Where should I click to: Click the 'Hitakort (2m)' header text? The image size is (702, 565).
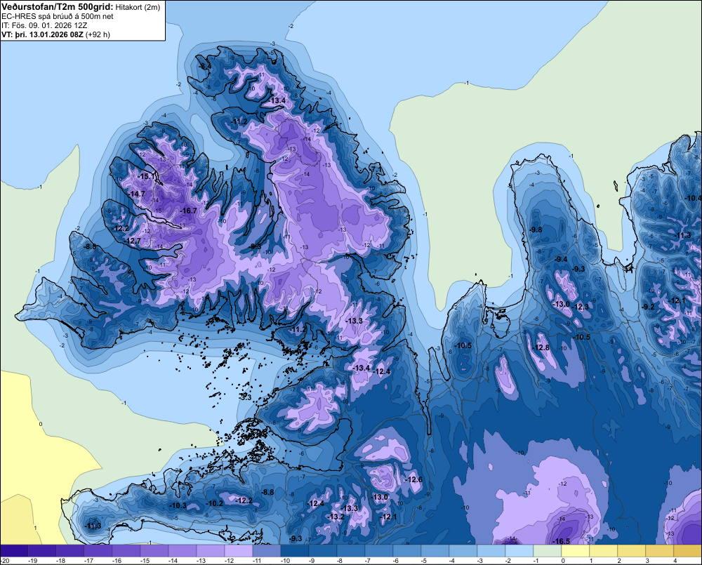(x=138, y=7)
